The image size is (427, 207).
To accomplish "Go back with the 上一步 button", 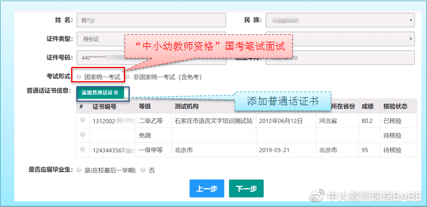I will tap(207, 189).
